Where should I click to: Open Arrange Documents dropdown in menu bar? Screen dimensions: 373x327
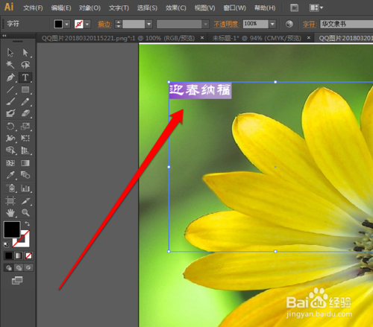tap(316, 8)
